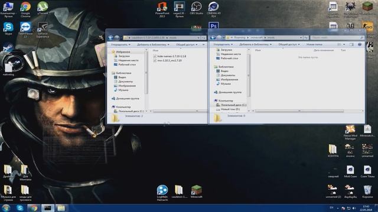Open the GeForce Experience desktop icon
This screenshot has width=378, height=212.
pos(43,30)
